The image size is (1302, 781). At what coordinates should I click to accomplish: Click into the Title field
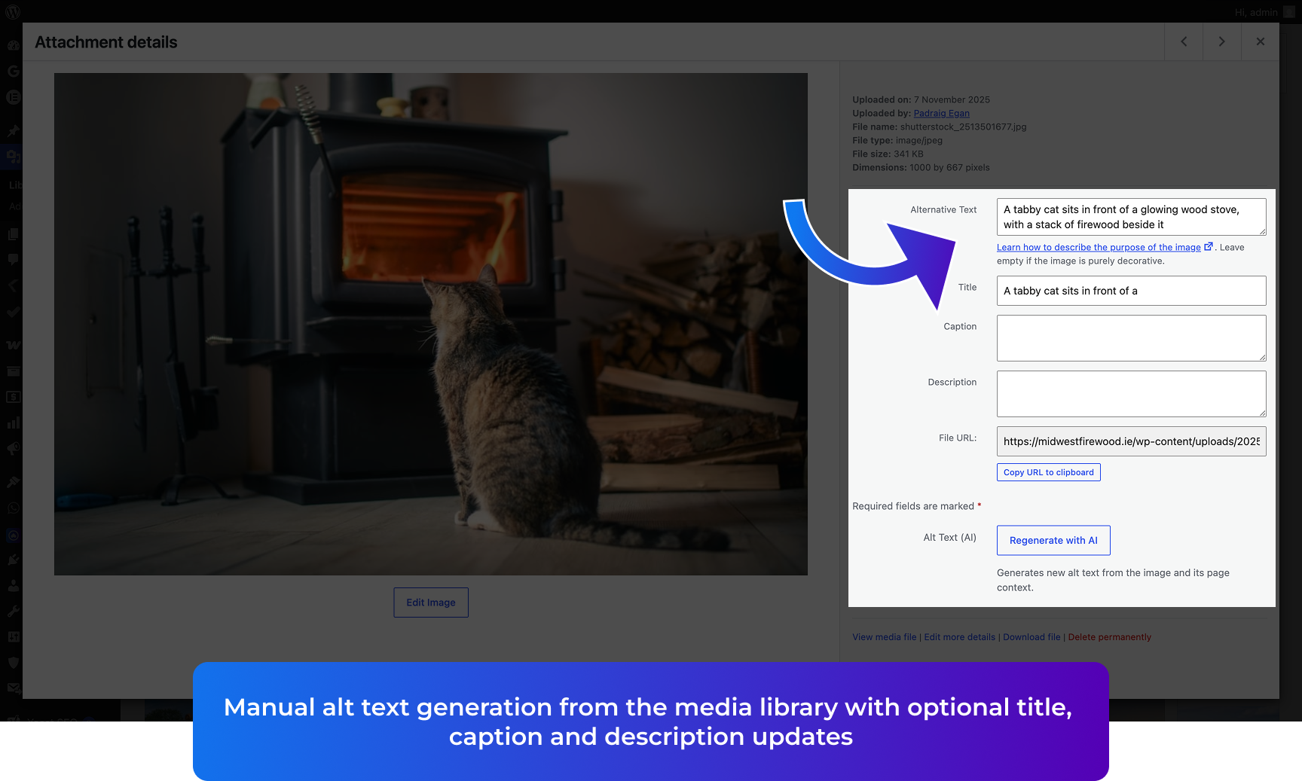pos(1131,291)
